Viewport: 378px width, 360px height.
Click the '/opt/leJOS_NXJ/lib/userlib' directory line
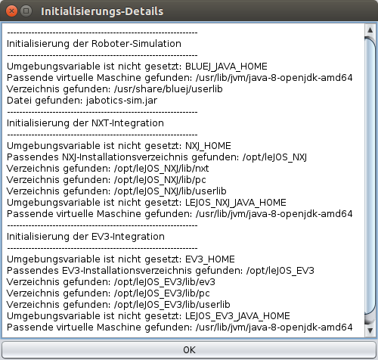pyautogui.click(x=116, y=191)
